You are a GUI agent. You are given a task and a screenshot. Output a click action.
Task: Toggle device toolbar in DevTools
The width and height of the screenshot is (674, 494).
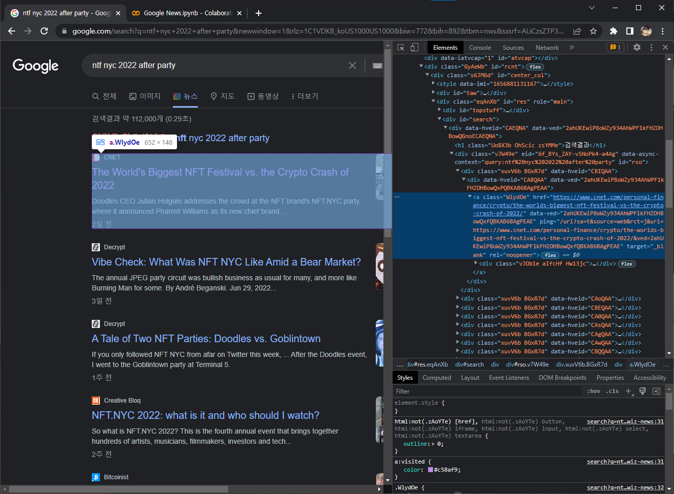pos(414,47)
